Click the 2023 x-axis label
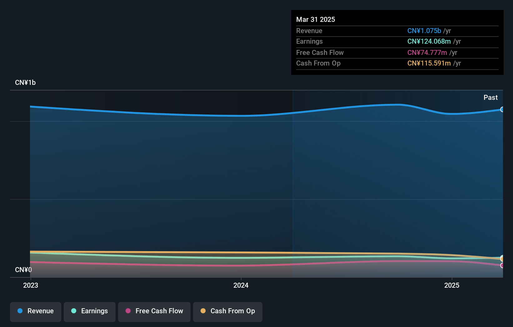Image resolution: width=513 pixels, height=327 pixels. coord(31,285)
